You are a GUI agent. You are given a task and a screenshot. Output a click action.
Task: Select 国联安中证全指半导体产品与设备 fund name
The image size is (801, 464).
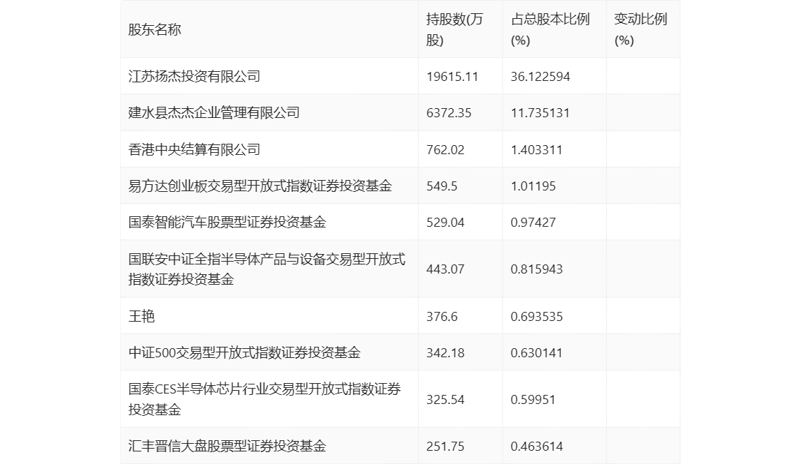click(x=267, y=269)
